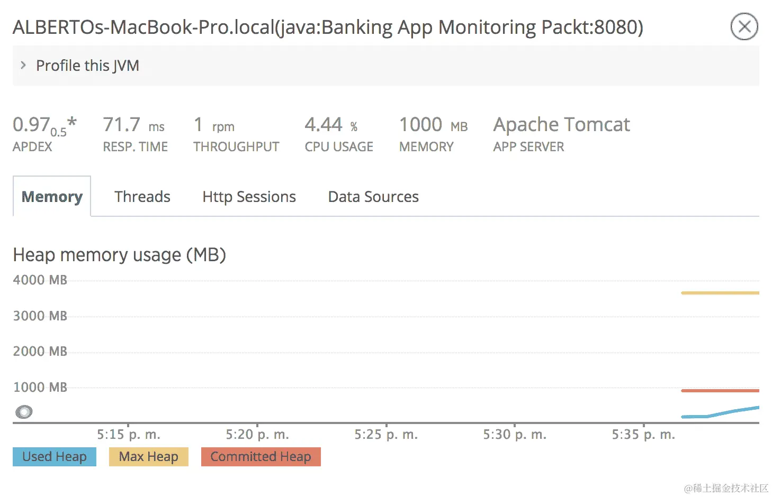Click the red Committed Heap chart line
Image resolution: width=772 pixels, height=497 pixels.
pos(720,391)
